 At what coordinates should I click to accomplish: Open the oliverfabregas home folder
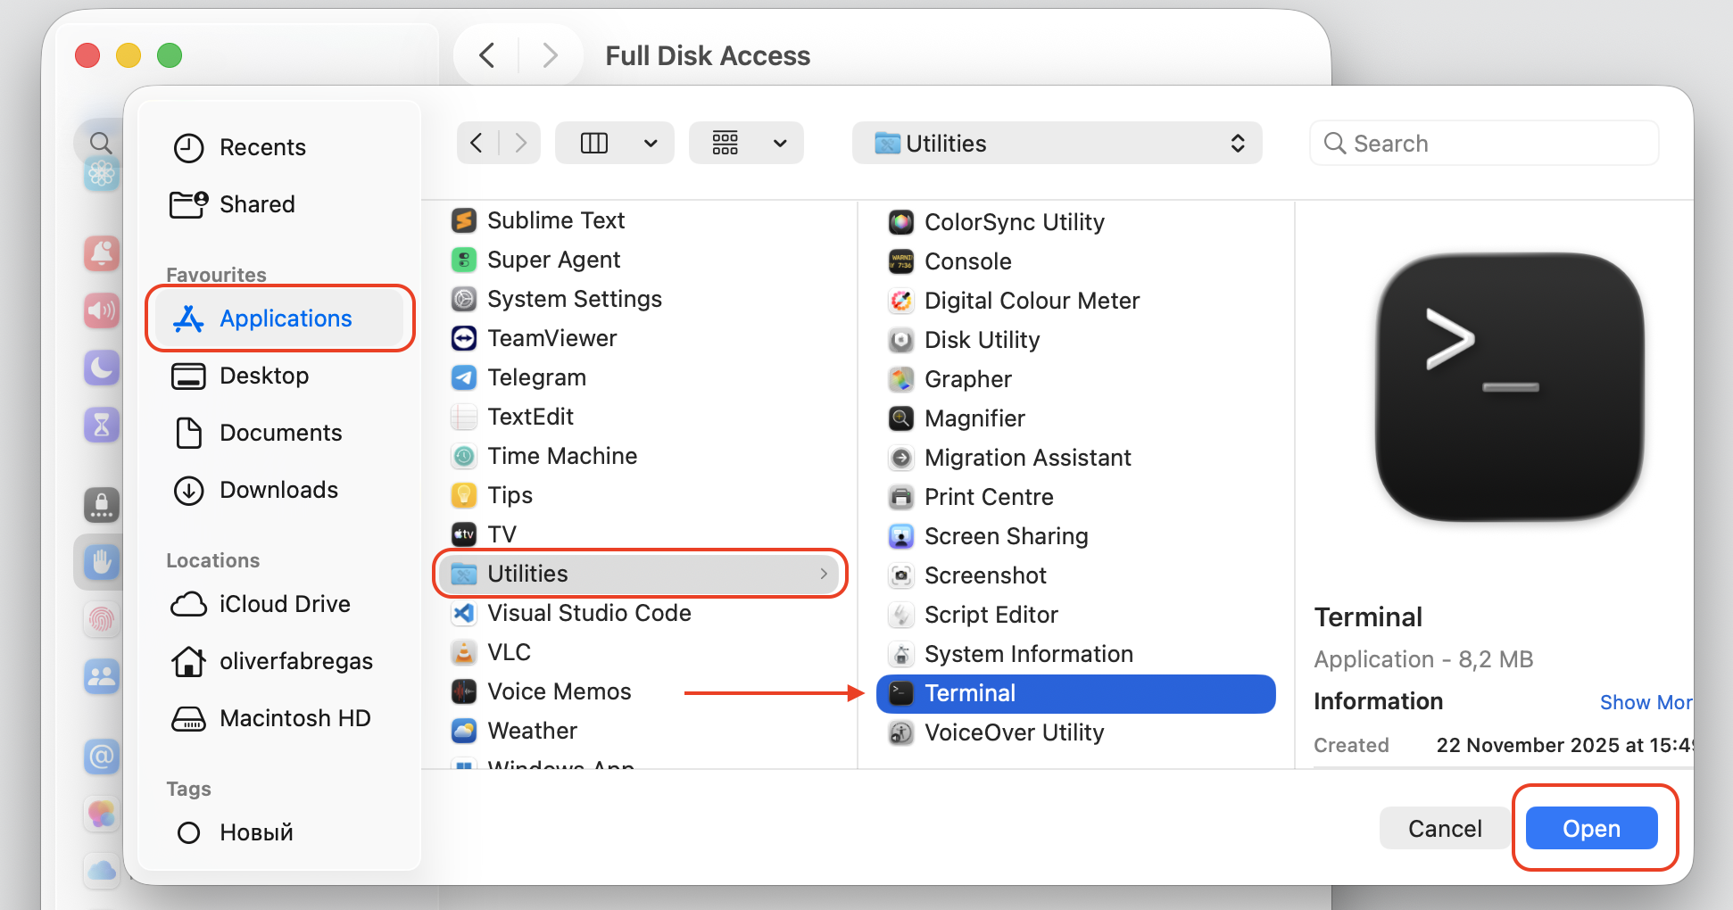point(281,661)
